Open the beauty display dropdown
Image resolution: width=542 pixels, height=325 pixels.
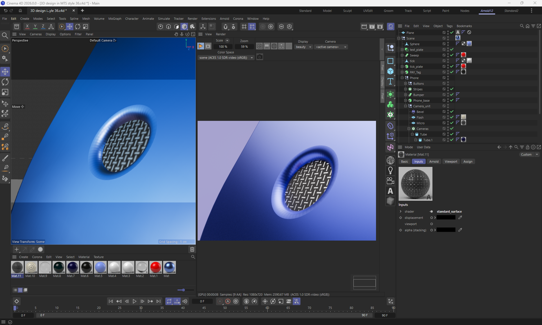click(x=303, y=47)
